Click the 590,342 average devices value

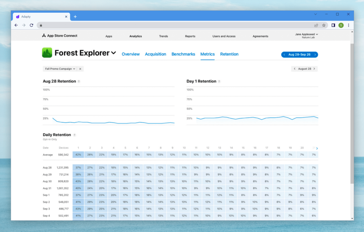coord(63,155)
